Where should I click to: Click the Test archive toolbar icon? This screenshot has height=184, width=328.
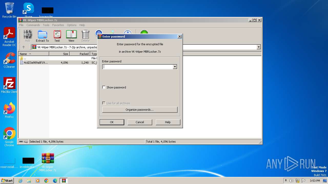(57, 36)
